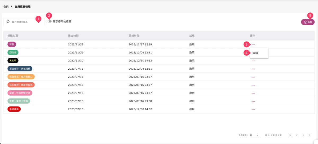318x144 pixels.
Task: Go back to 會員 in the breadcrumb
Action: [6, 6]
